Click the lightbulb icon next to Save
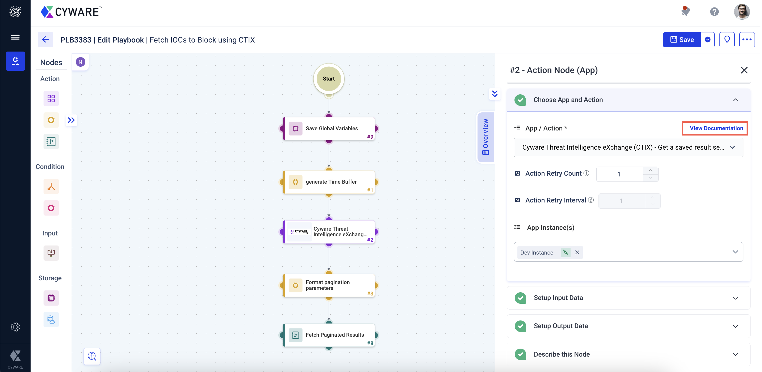Image resolution: width=762 pixels, height=372 pixels. click(727, 40)
